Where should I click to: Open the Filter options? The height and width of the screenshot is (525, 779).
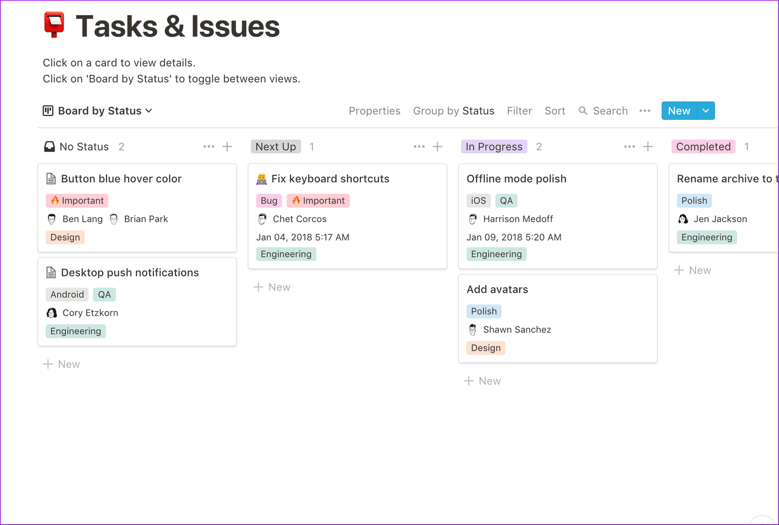click(519, 111)
